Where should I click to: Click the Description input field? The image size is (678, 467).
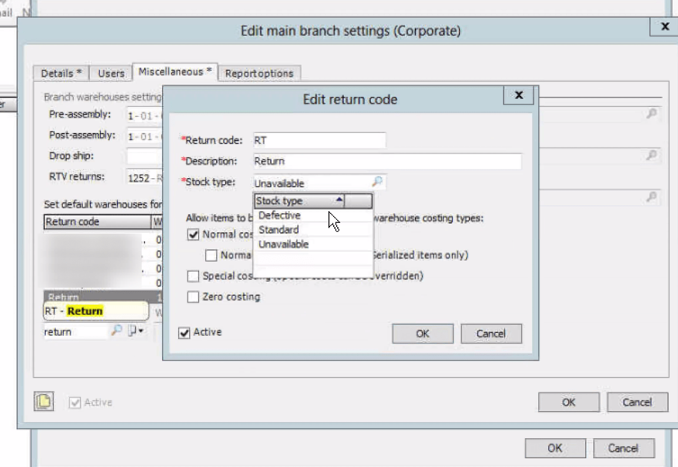click(387, 161)
